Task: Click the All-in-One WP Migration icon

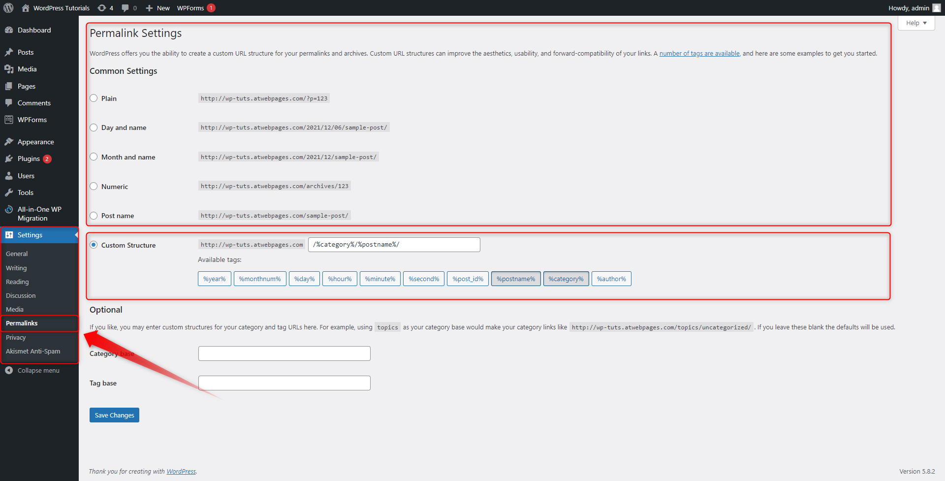Action: [9, 209]
